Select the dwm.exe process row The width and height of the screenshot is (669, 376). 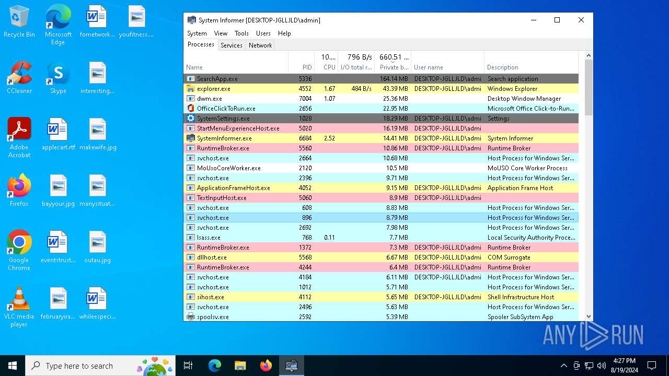pyautogui.click(x=381, y=99)
